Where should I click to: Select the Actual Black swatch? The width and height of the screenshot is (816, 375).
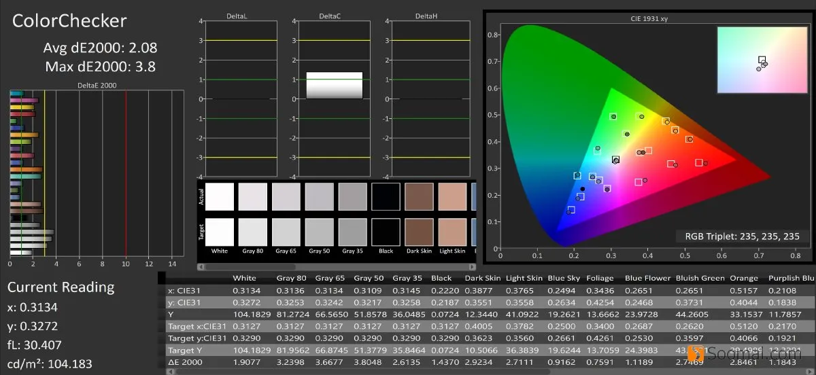tap(386, 196)
